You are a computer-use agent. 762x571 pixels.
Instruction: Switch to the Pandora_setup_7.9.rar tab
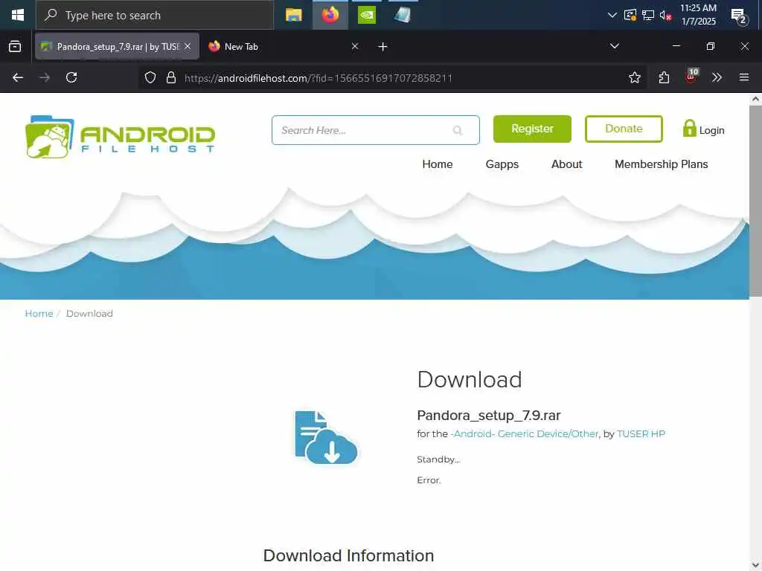117,46
